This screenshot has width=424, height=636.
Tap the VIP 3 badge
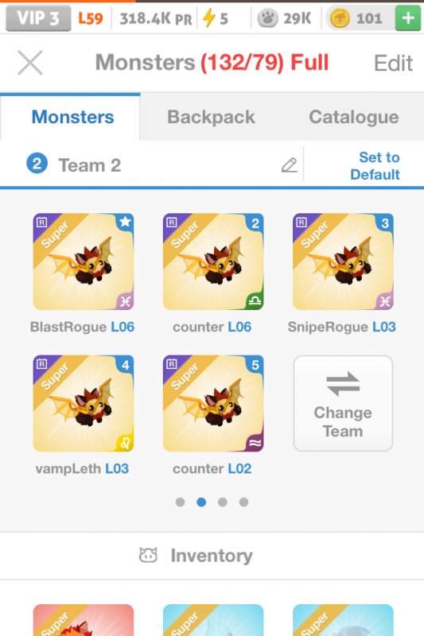pos(38,18)
